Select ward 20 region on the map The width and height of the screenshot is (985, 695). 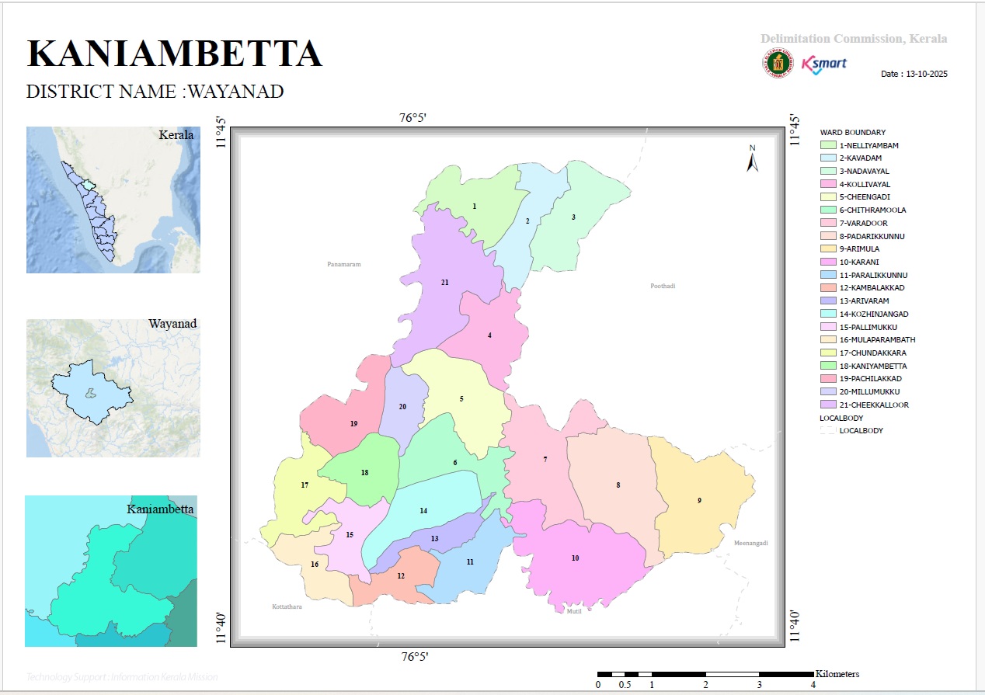[402, 407]
